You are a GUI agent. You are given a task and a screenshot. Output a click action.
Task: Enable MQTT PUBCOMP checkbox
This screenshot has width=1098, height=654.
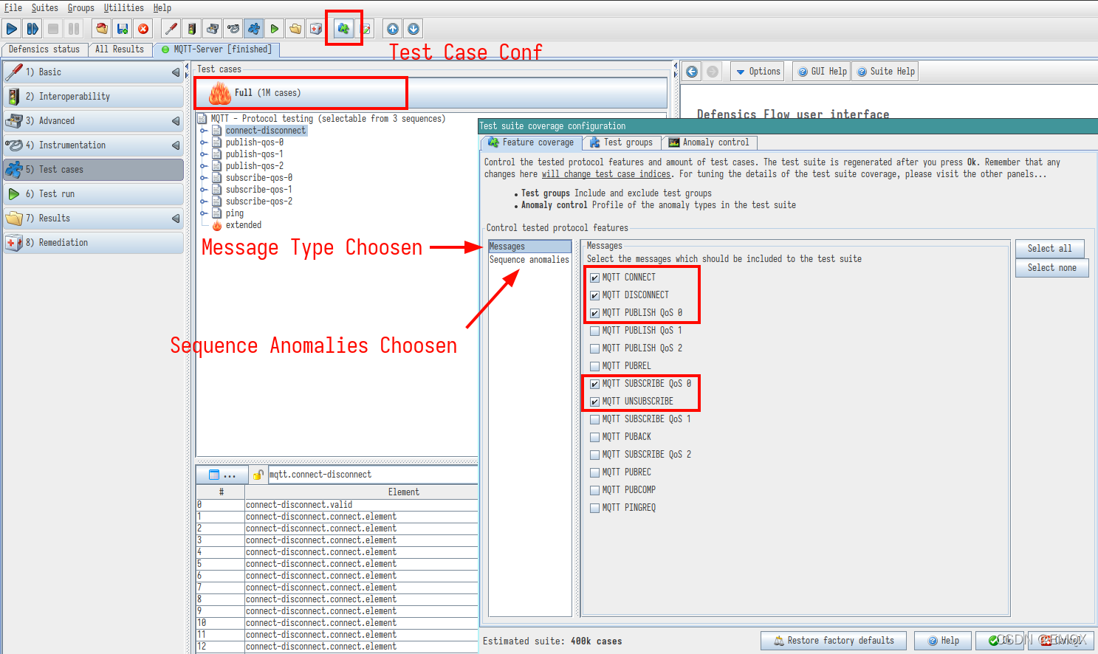tap(594, 490)
